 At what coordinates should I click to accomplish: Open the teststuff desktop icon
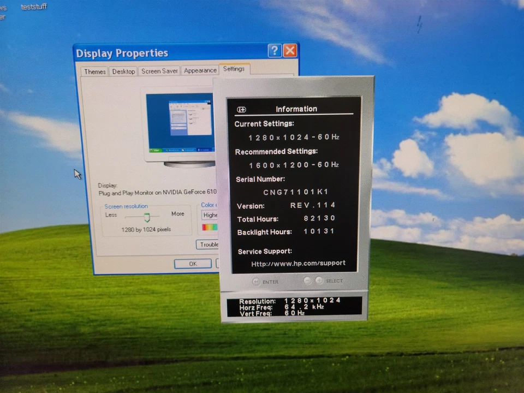[33, 7]
